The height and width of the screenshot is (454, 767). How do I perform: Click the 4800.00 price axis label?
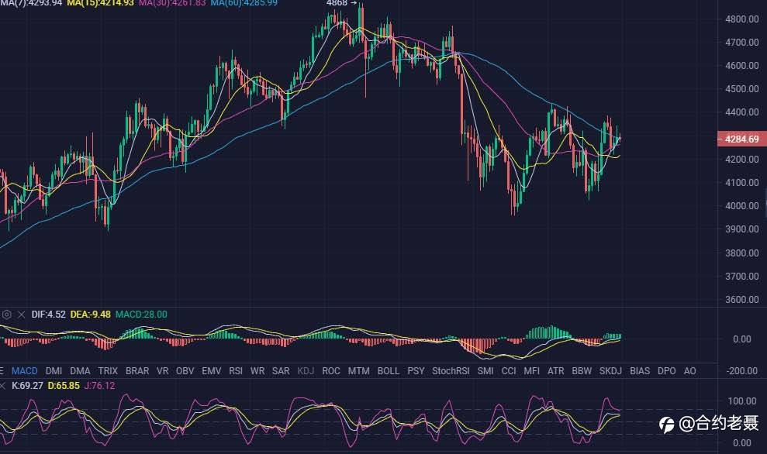point(741,19)
